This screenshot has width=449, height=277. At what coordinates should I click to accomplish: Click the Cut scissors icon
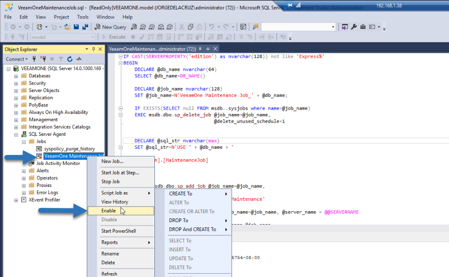point(182,27)
